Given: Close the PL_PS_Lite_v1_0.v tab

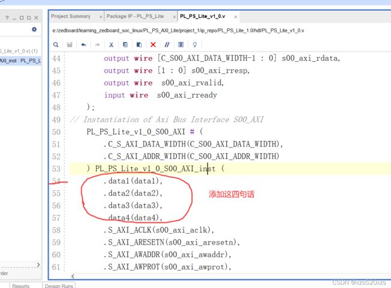Looking at the screenshot, I should coord(236,17).
